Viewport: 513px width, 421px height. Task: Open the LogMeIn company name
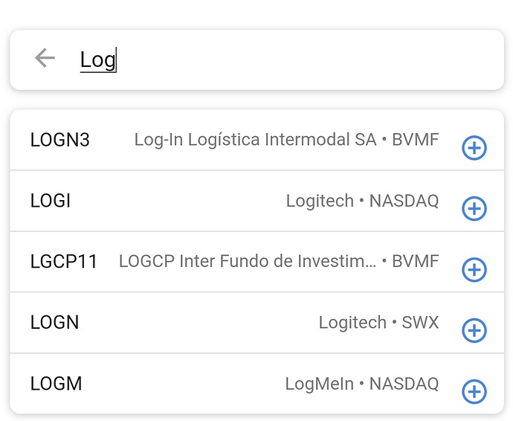(319, 384)
